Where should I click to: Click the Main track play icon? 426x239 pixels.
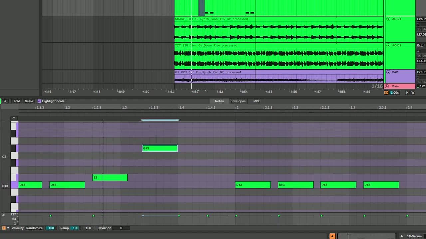(387, 86)
